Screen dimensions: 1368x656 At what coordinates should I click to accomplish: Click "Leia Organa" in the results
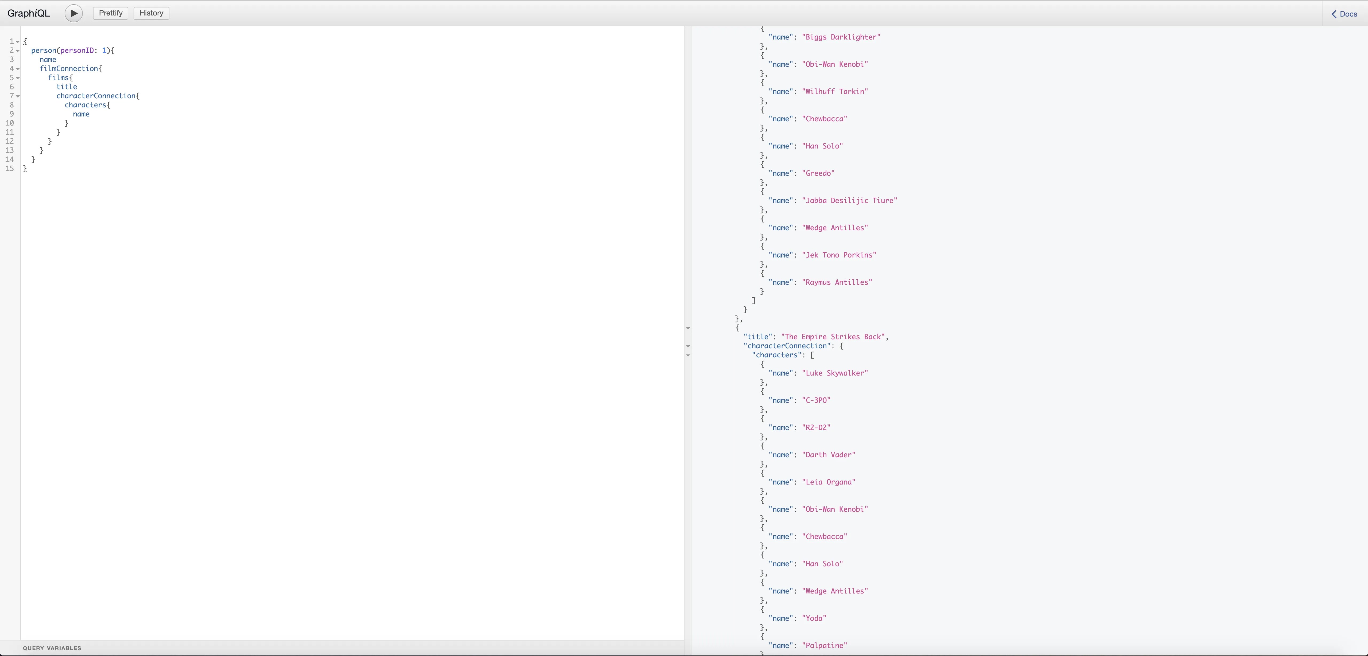click(x=829, y=482)
